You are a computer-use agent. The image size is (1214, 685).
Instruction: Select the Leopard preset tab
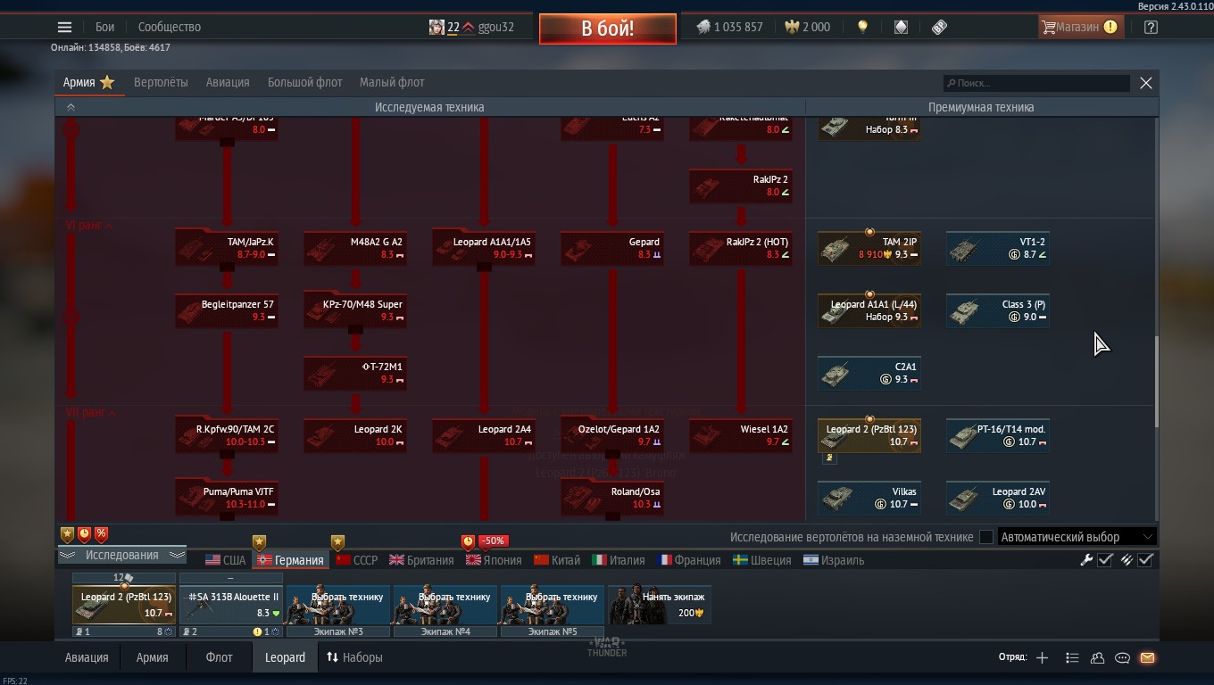pyautogui.click(x=285, y=657)
